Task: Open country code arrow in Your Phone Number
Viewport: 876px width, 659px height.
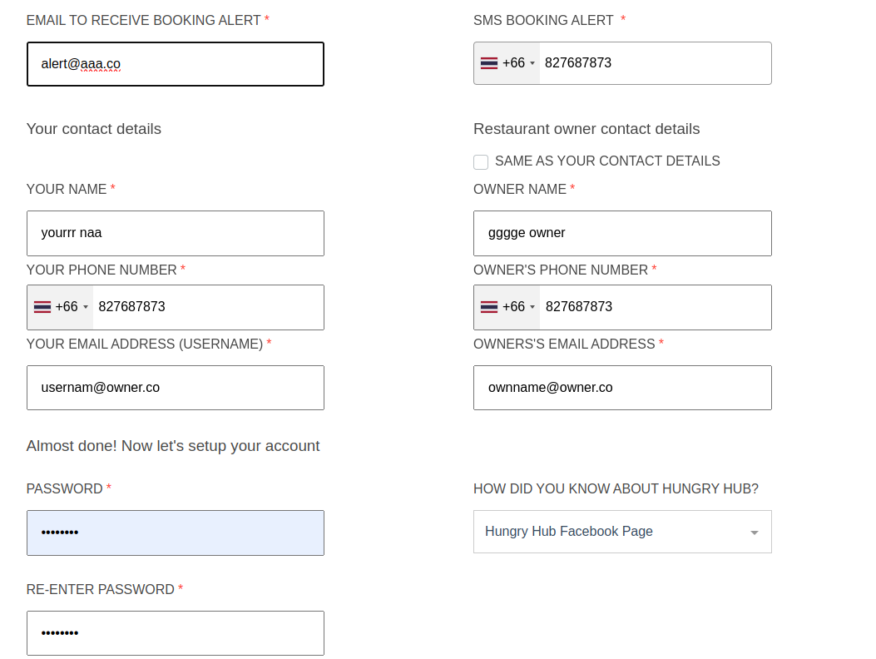Action: pyautogui.click(x=86, y=308)
